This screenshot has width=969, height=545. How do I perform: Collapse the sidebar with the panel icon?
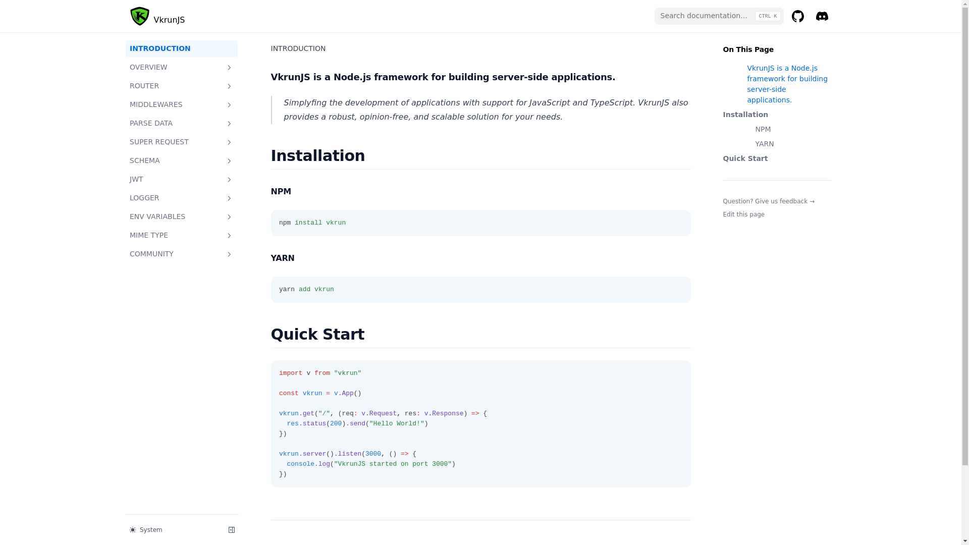tap(232, 530)
